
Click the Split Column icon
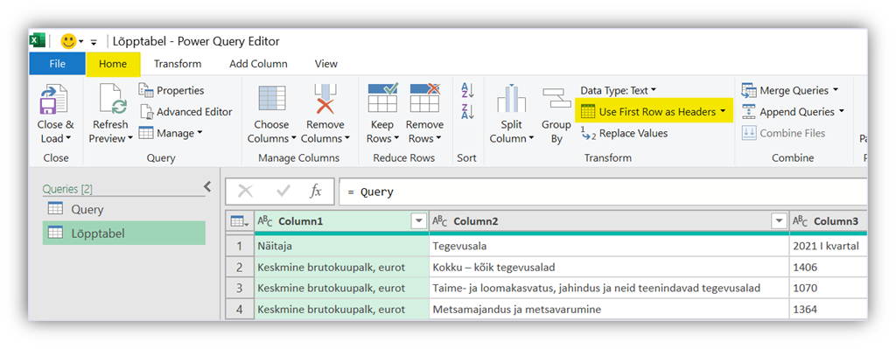pos(511,98)
